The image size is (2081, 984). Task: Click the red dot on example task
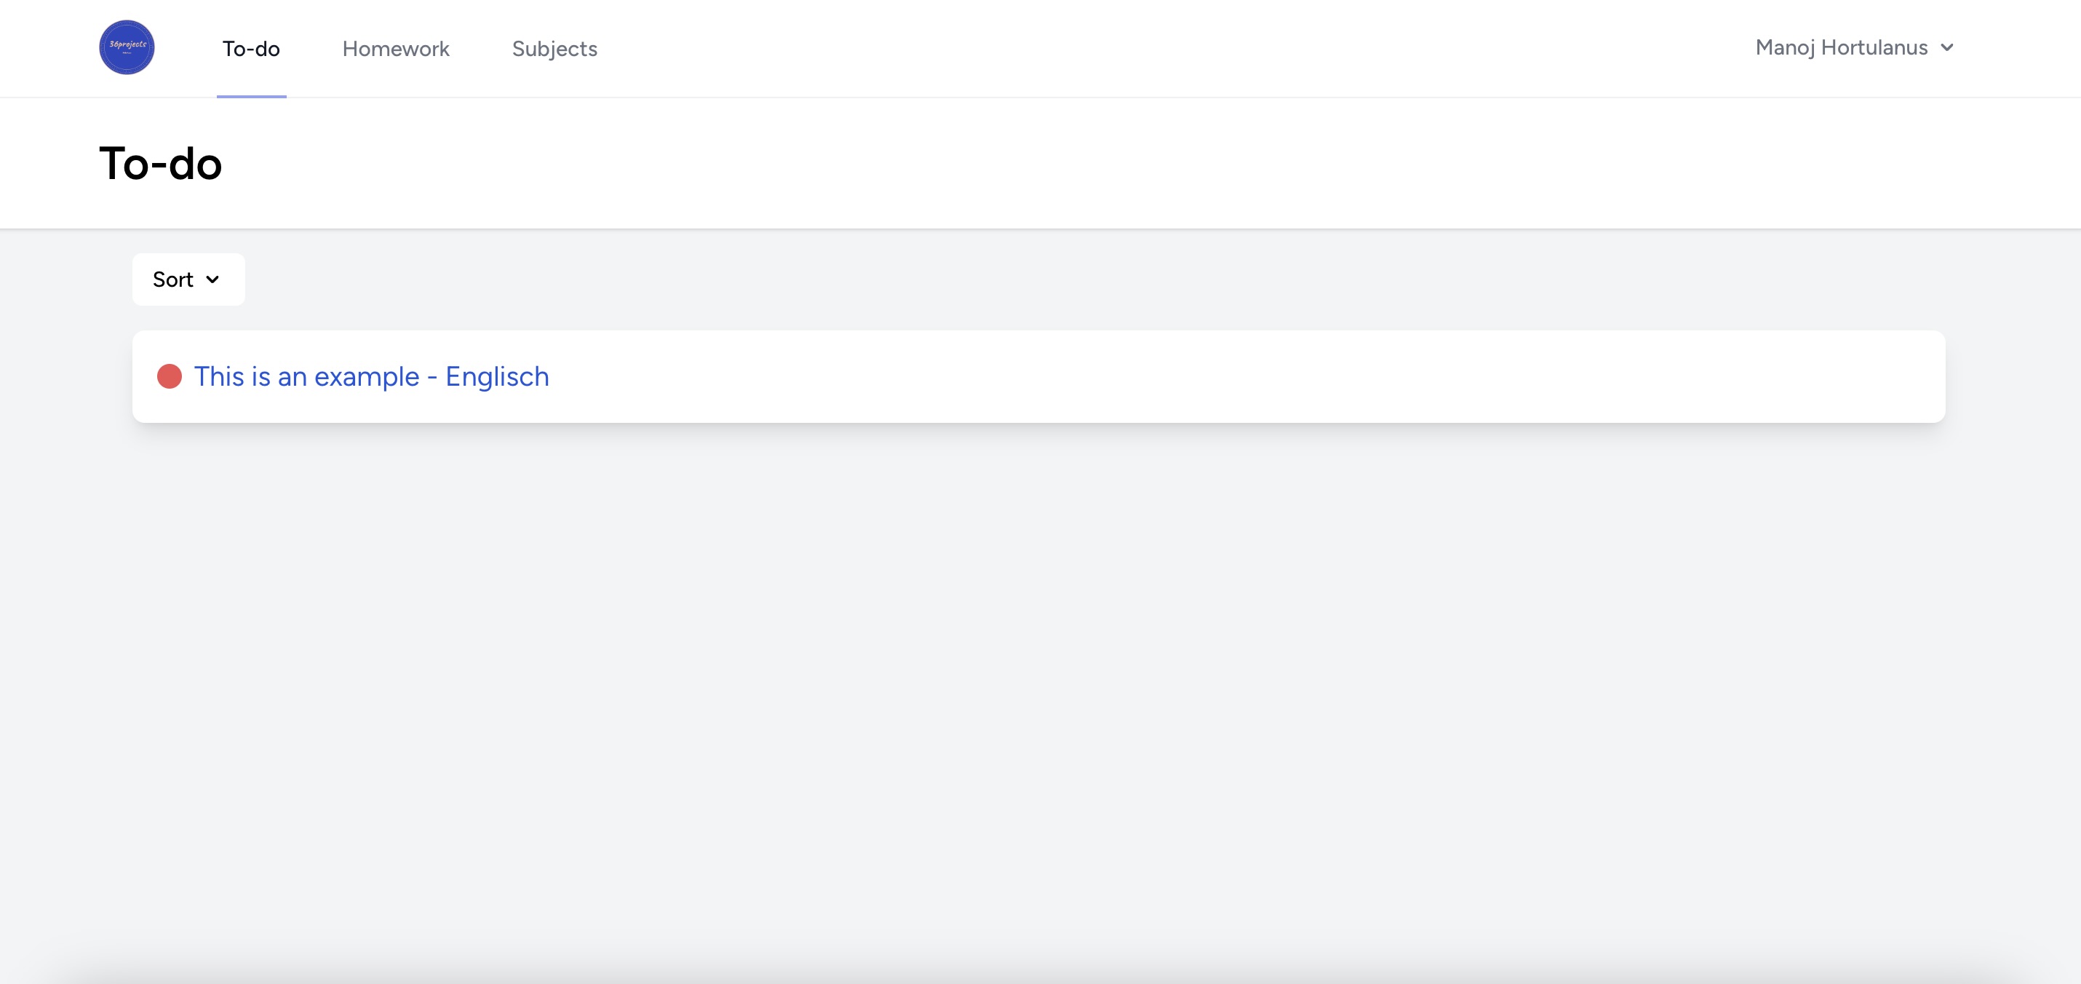(170, 376)
